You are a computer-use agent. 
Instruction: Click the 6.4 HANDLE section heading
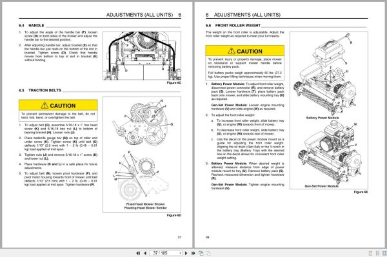coord(32,25)
